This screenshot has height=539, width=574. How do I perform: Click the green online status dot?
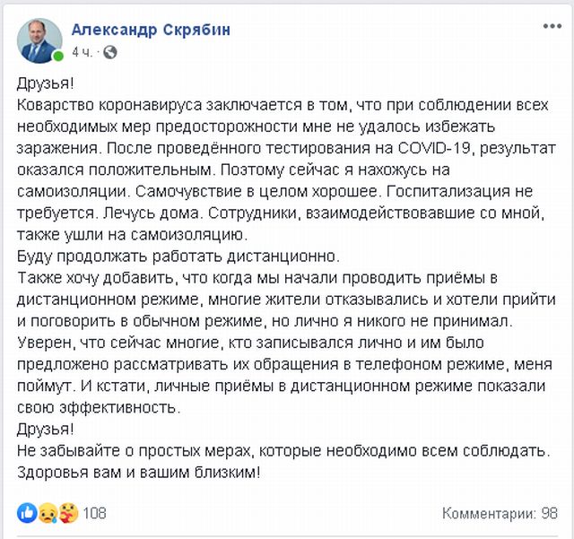tap(58, 57)
